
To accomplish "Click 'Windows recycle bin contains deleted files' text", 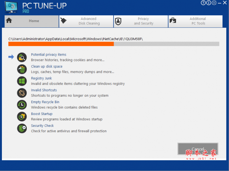I will [64, 107].
